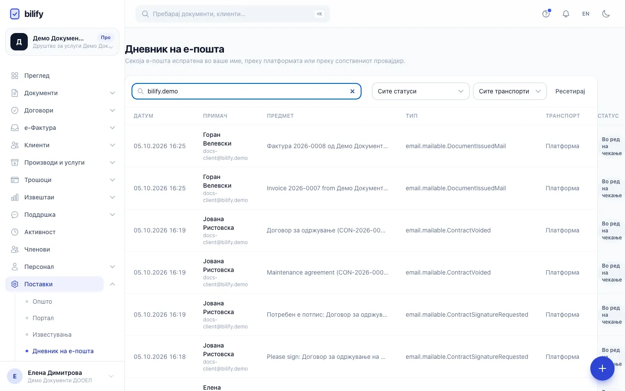The height and width of the screenshot is (391, 625).
Task: Click the Про plan badge
Action: (106, 38)
